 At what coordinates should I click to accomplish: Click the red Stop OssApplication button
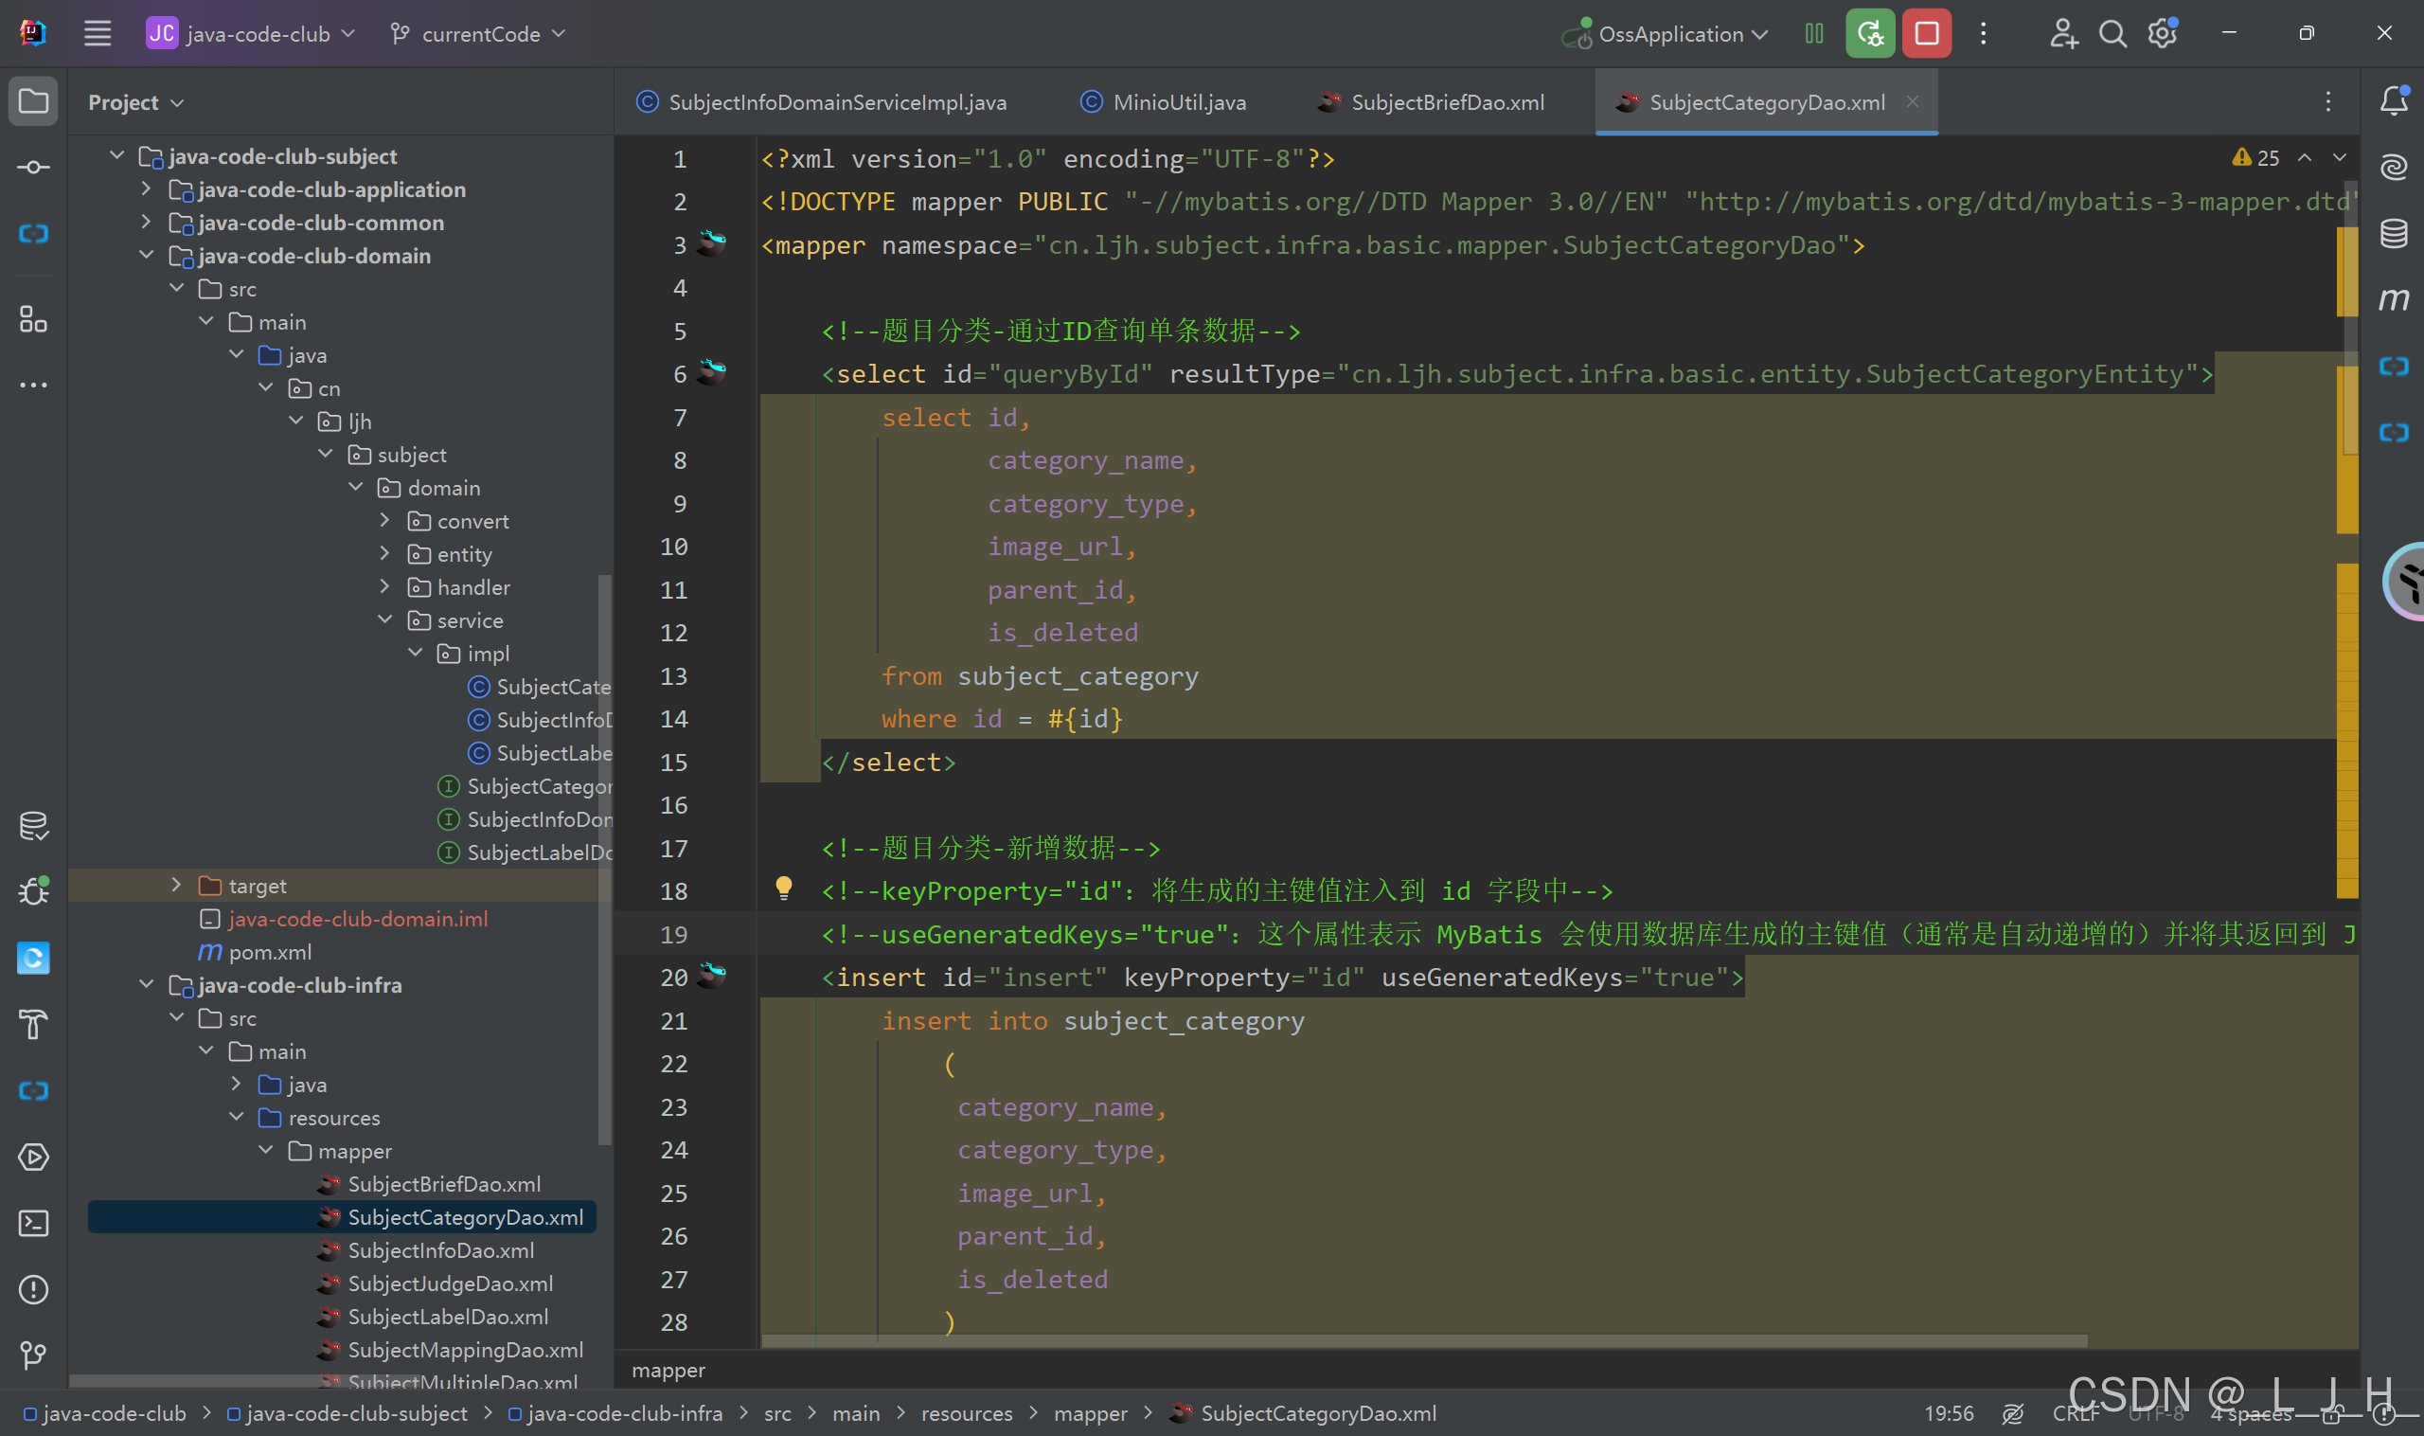(1926, 34)
